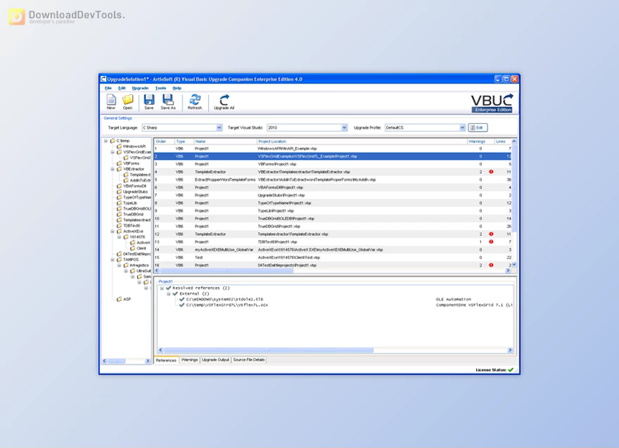Collapse the Resolved references node
The image size is (619, 448).
coord(162,288)
